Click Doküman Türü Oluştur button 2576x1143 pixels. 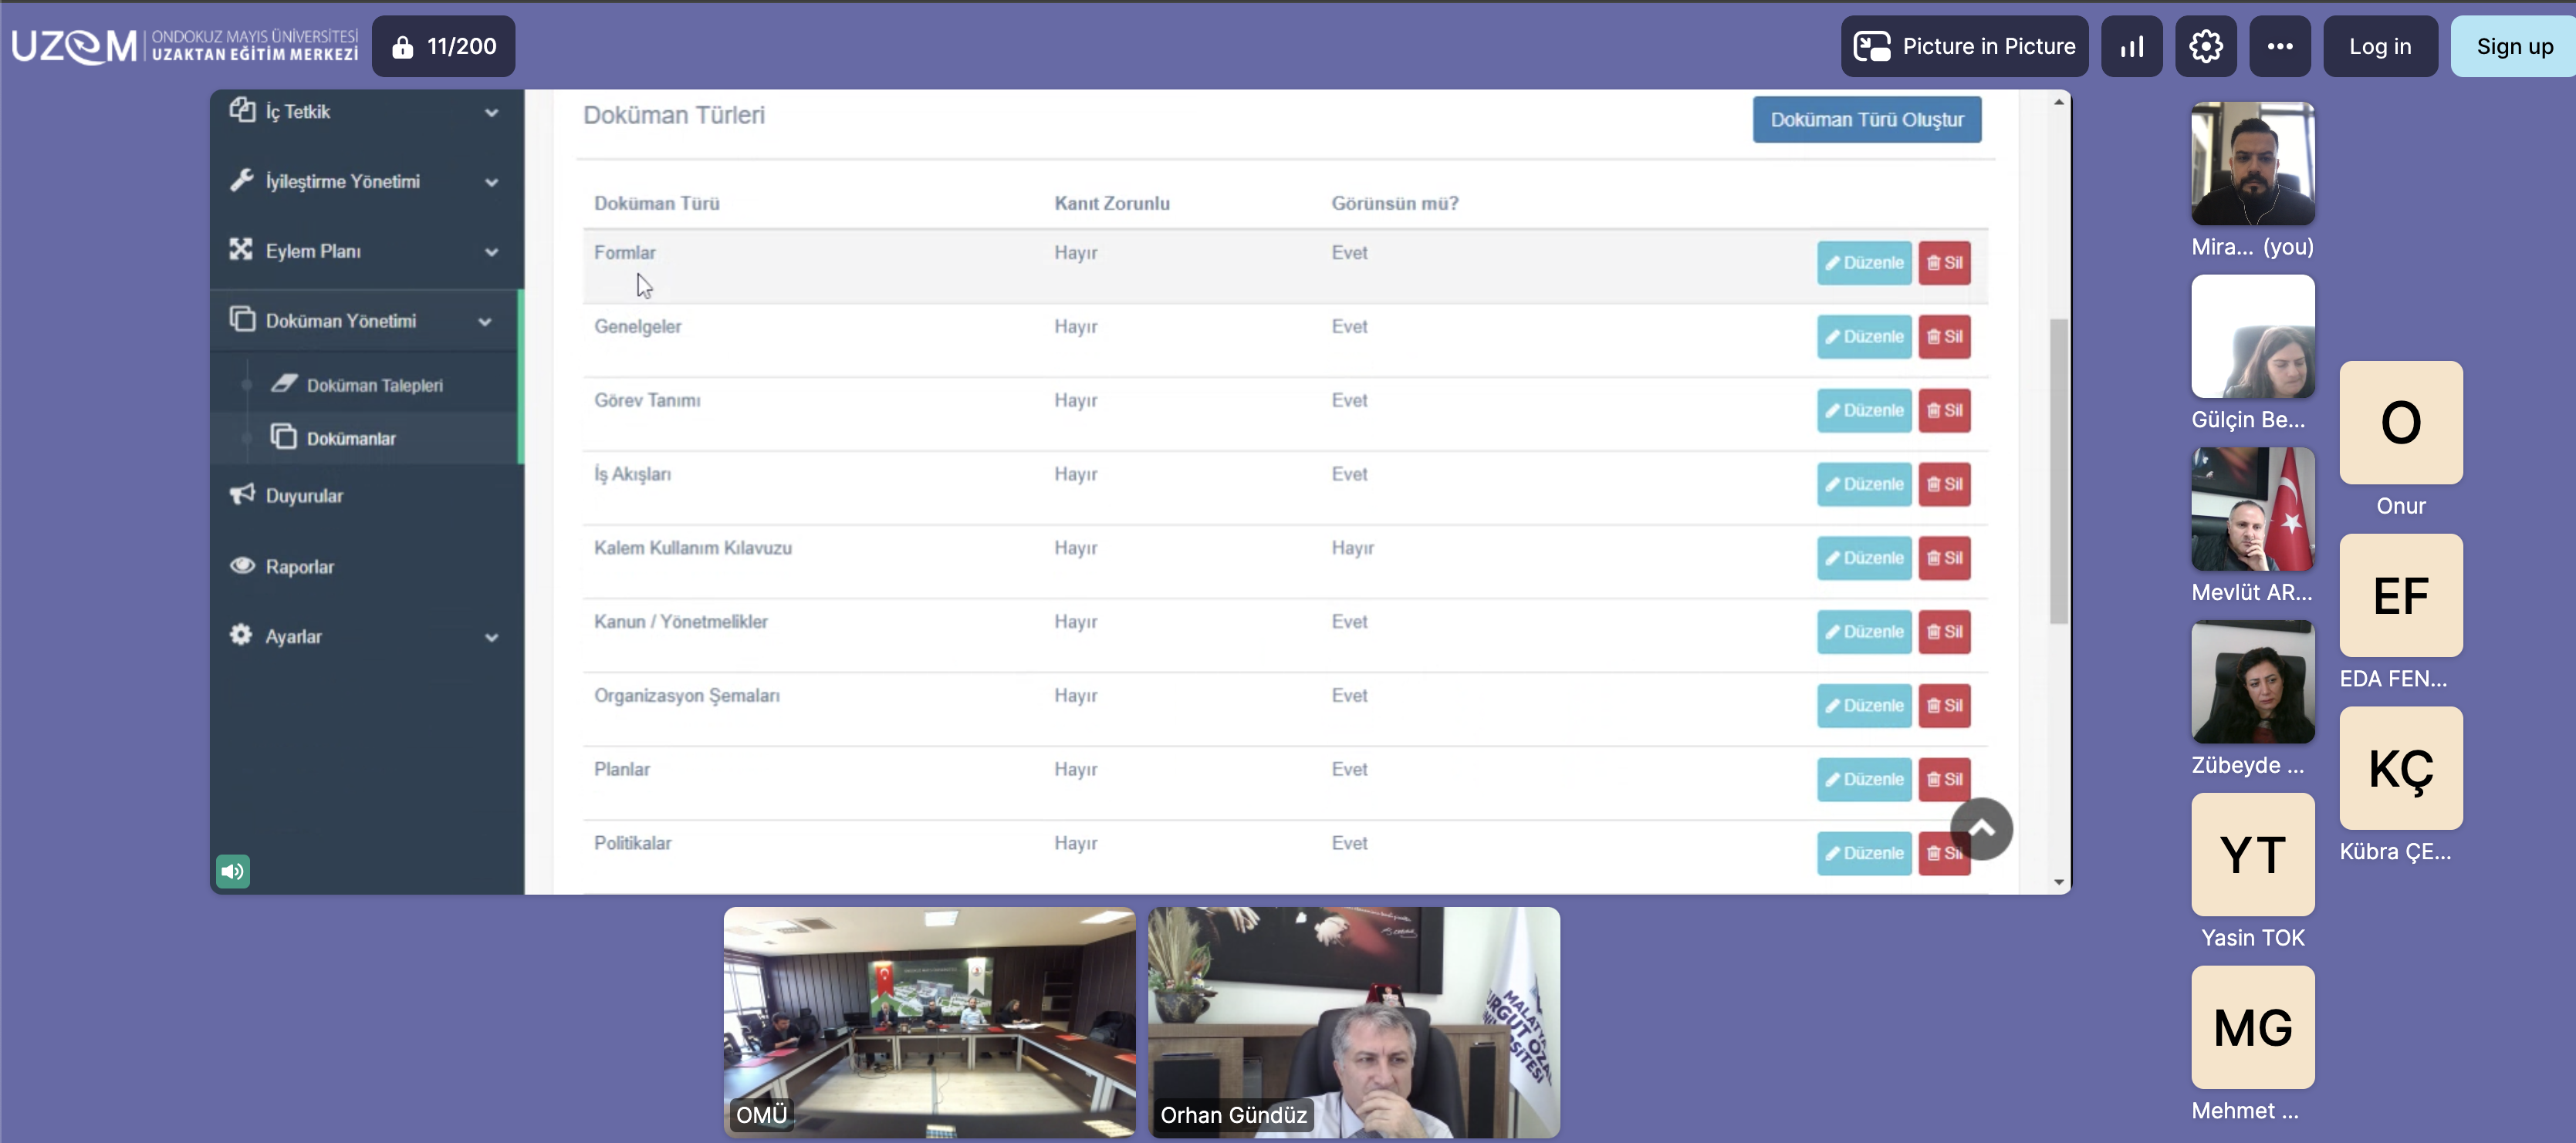coord(1866,120)
